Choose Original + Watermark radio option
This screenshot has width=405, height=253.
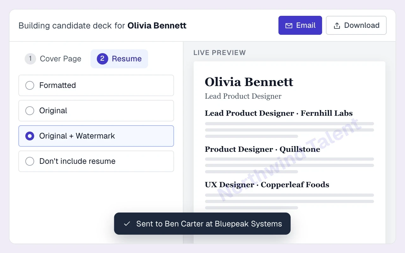click(96, 136)
